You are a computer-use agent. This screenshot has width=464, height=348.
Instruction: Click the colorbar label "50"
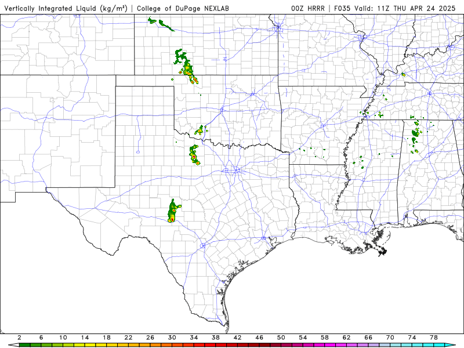(x=281, y=338)
